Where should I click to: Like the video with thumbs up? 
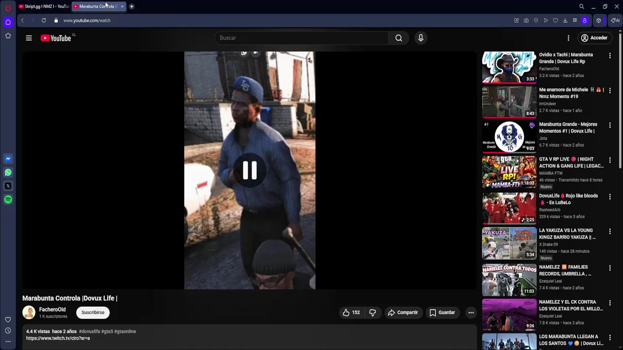coord(351,313)
